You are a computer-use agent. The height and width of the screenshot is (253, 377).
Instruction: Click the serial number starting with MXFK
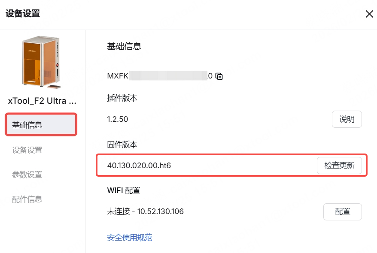tap(160, 76)
